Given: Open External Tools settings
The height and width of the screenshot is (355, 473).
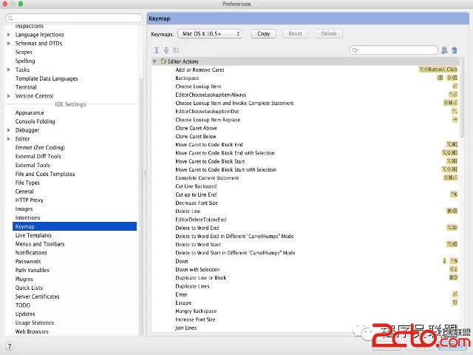Looking at the screenshot, I should coord(33,165).
